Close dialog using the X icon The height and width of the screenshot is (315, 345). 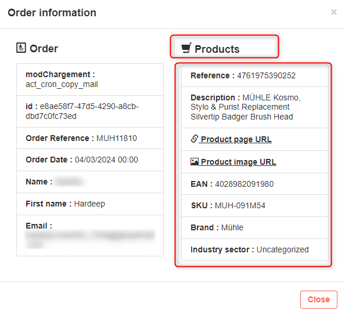pyautogui.click(x=334, y=12)
